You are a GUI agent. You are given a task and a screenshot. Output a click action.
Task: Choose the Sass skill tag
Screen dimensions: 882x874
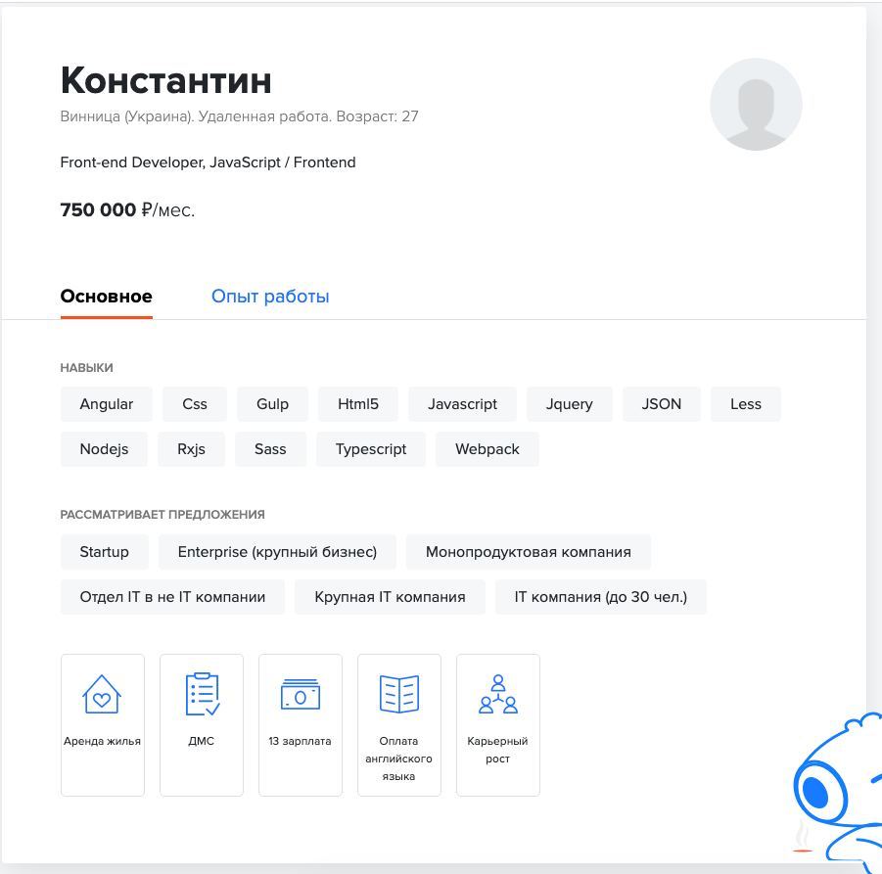coord(270,449)
